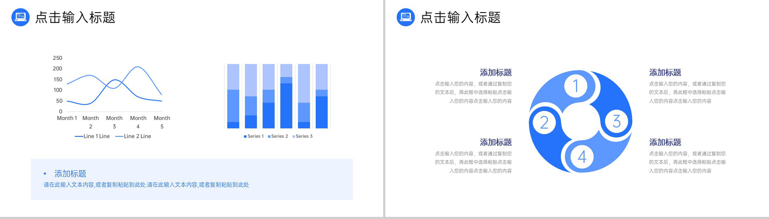Select the Line 2 Line legend entry
Image resolution: width=769 pixels, height=219 pixels.
pos(133,136)
